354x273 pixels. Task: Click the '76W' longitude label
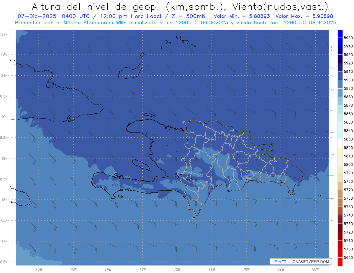coord(39,269)
